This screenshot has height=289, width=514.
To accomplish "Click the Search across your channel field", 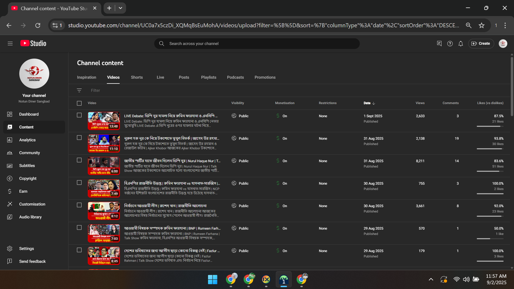I will [257, 44].
